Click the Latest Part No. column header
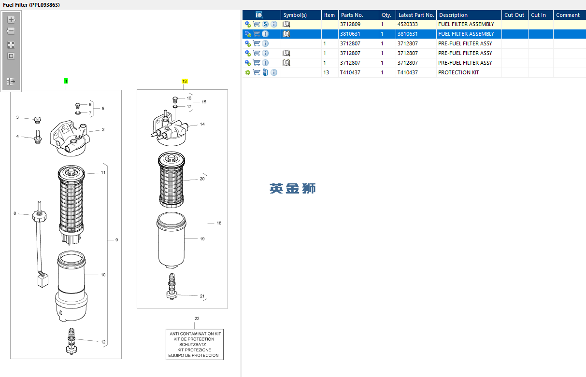 pos(416,15)
